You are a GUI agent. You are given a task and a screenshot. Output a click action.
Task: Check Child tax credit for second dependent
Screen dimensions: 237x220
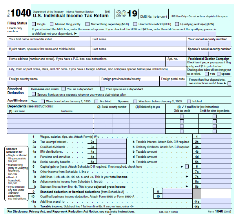(x=182, y=121)
